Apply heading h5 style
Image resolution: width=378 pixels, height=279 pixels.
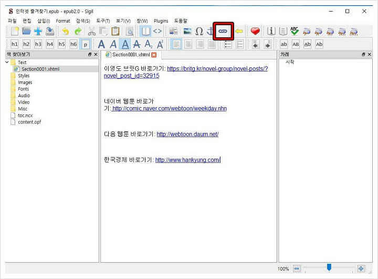click(x=62, y=44)
